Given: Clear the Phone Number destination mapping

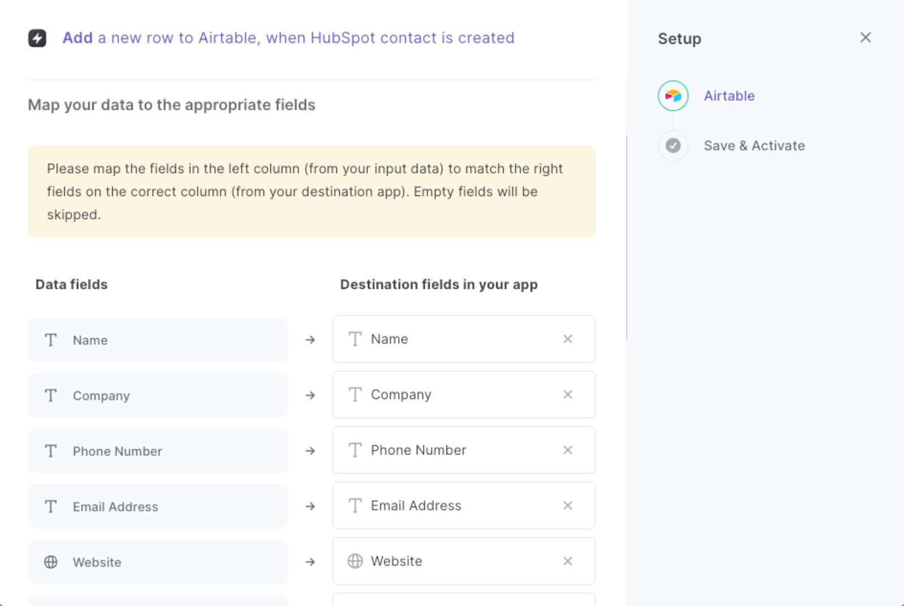Looking at the screenshot, I should pos(568,450).
